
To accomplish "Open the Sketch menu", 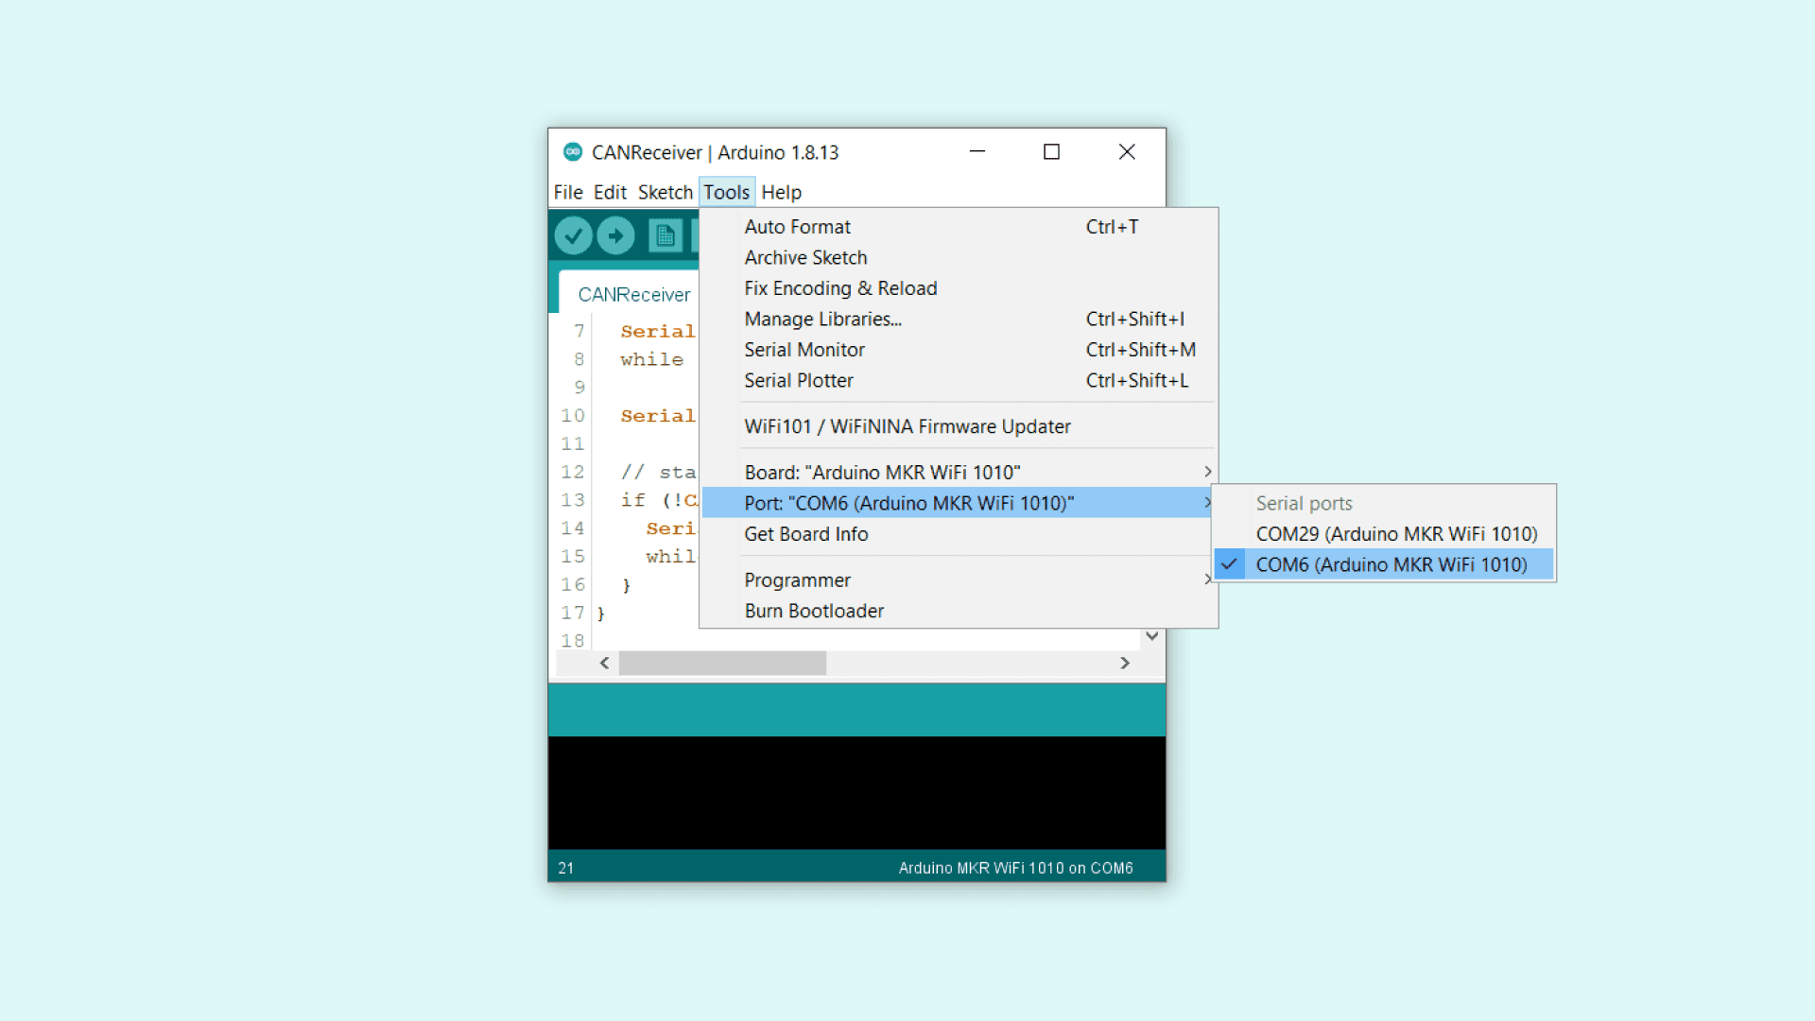I will [665, 193].
